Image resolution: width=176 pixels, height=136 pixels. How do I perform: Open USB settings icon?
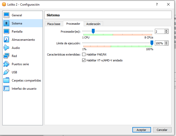point(6,72)
